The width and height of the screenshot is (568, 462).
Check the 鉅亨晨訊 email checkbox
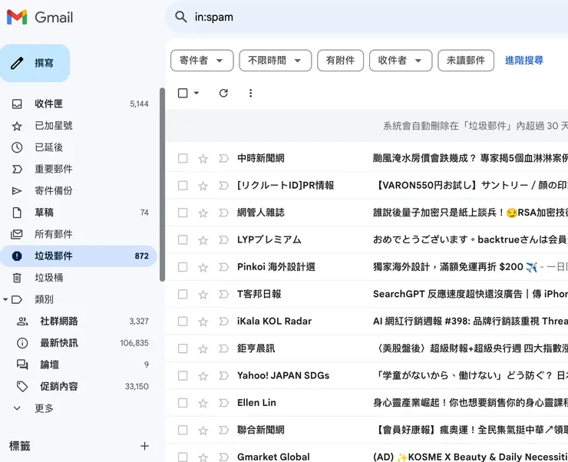click(183, 348)
